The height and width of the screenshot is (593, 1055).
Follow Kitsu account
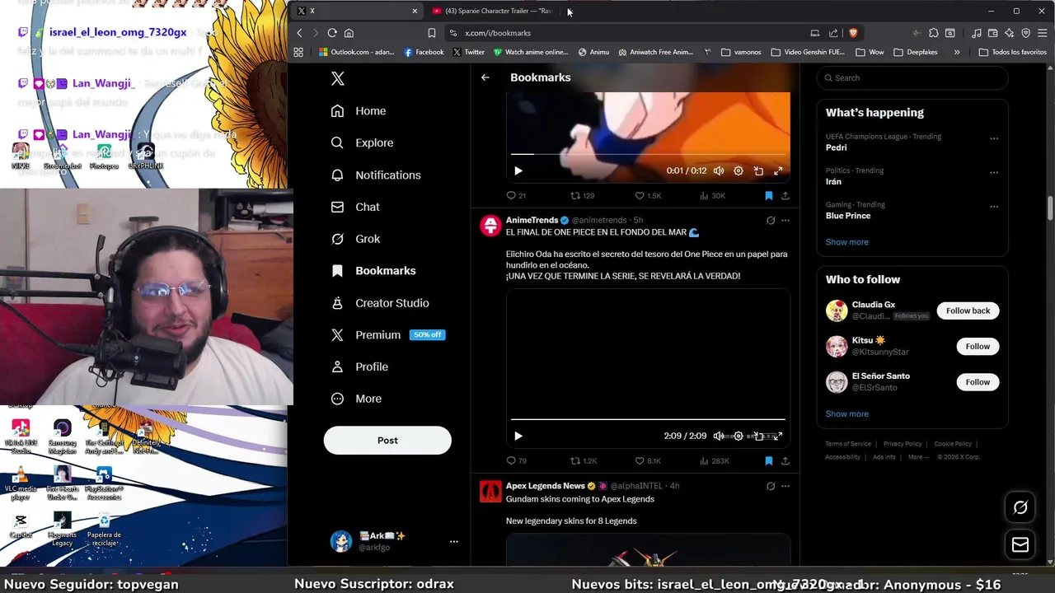point(978,346)
